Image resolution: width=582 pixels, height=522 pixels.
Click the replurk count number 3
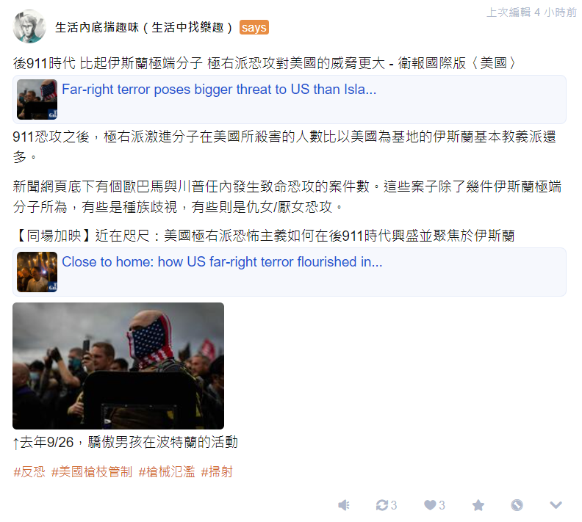pos(394,505)
